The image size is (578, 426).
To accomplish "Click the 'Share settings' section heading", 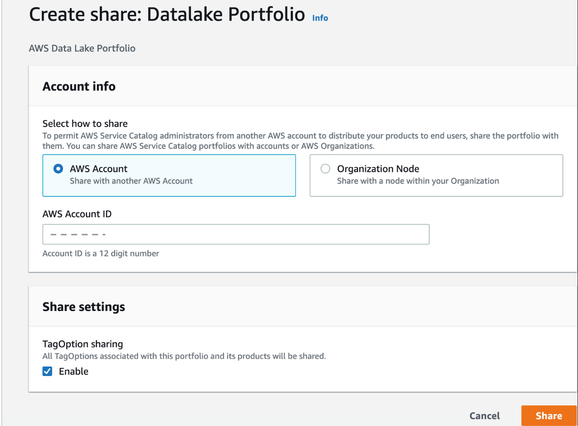I will point(84,307).
